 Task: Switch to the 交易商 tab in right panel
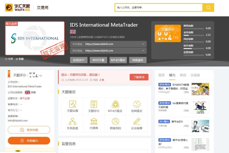pyautogui.click(x=195, y=75)
